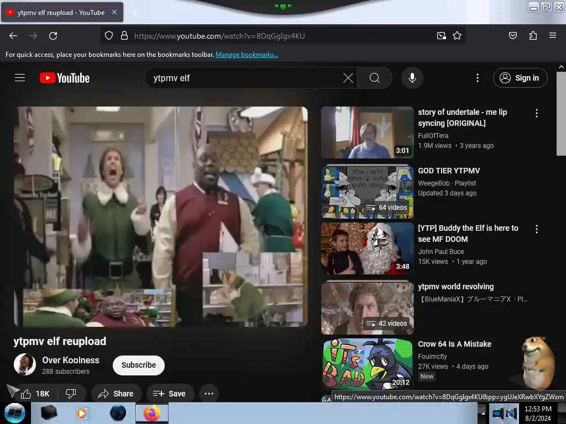This screenshot has height=424, width=566.
Task: Subscribe to Over Koolness channel
Action: 139,365
